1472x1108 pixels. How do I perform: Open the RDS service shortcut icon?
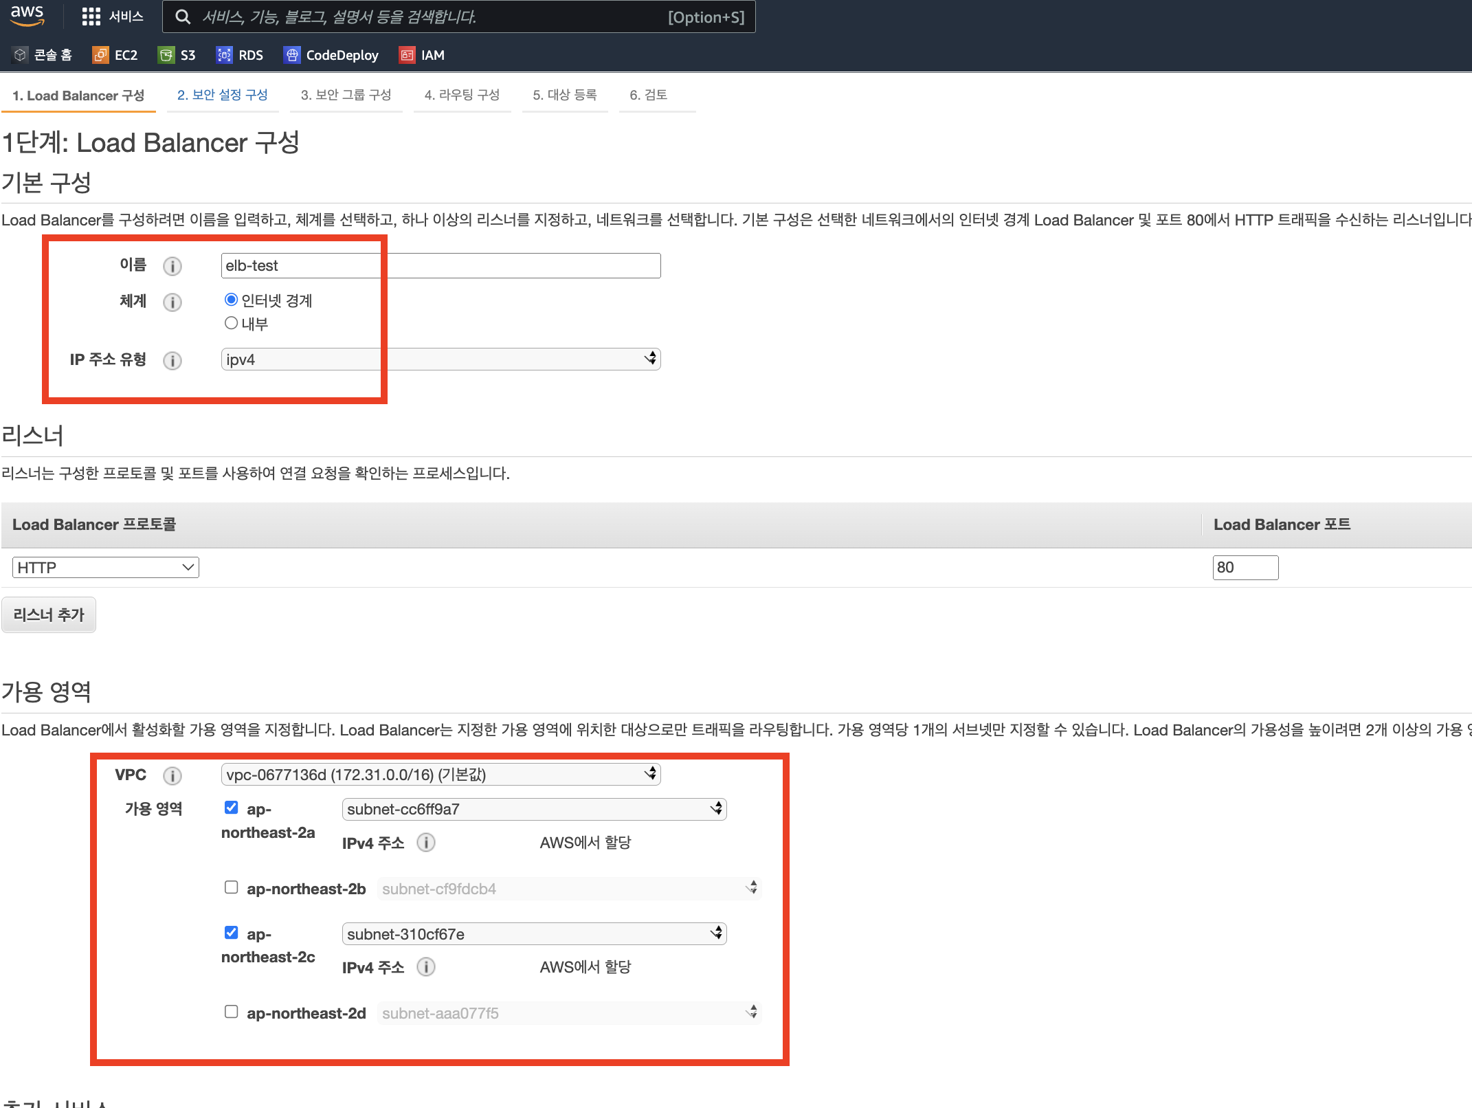[x=224, y=55]
